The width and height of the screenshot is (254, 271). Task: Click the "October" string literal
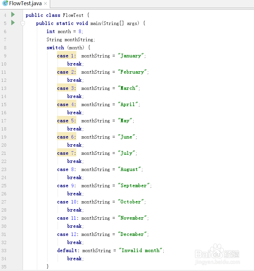click(131, 202)
